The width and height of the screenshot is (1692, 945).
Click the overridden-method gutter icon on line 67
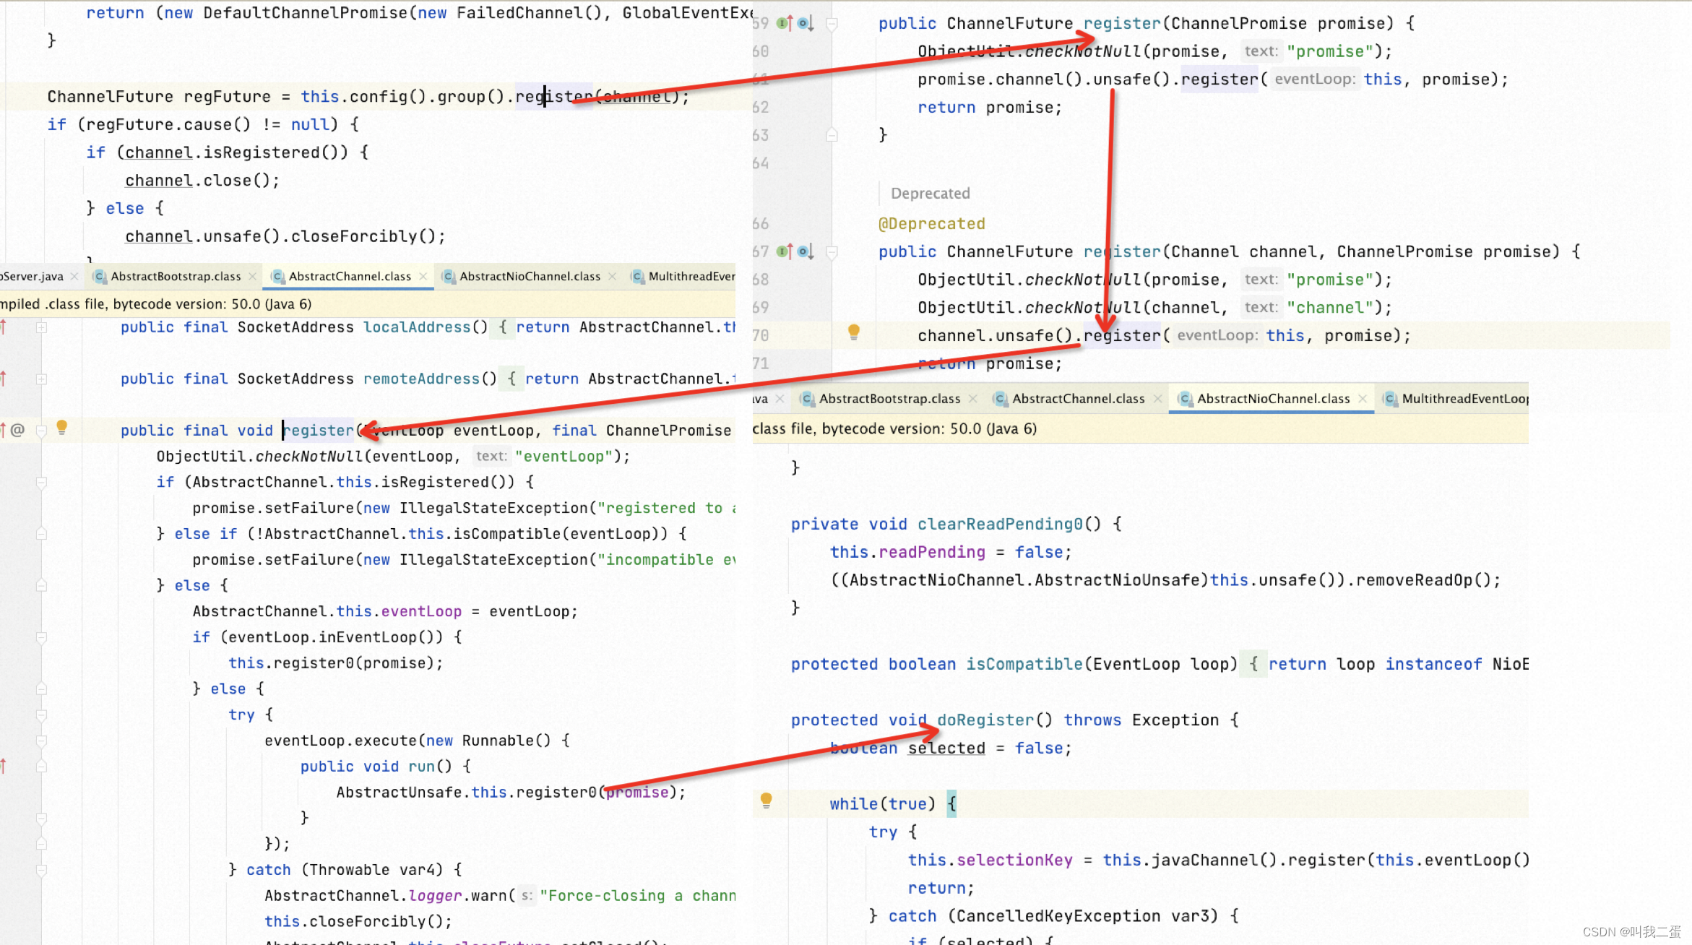[x=806, y=252]
